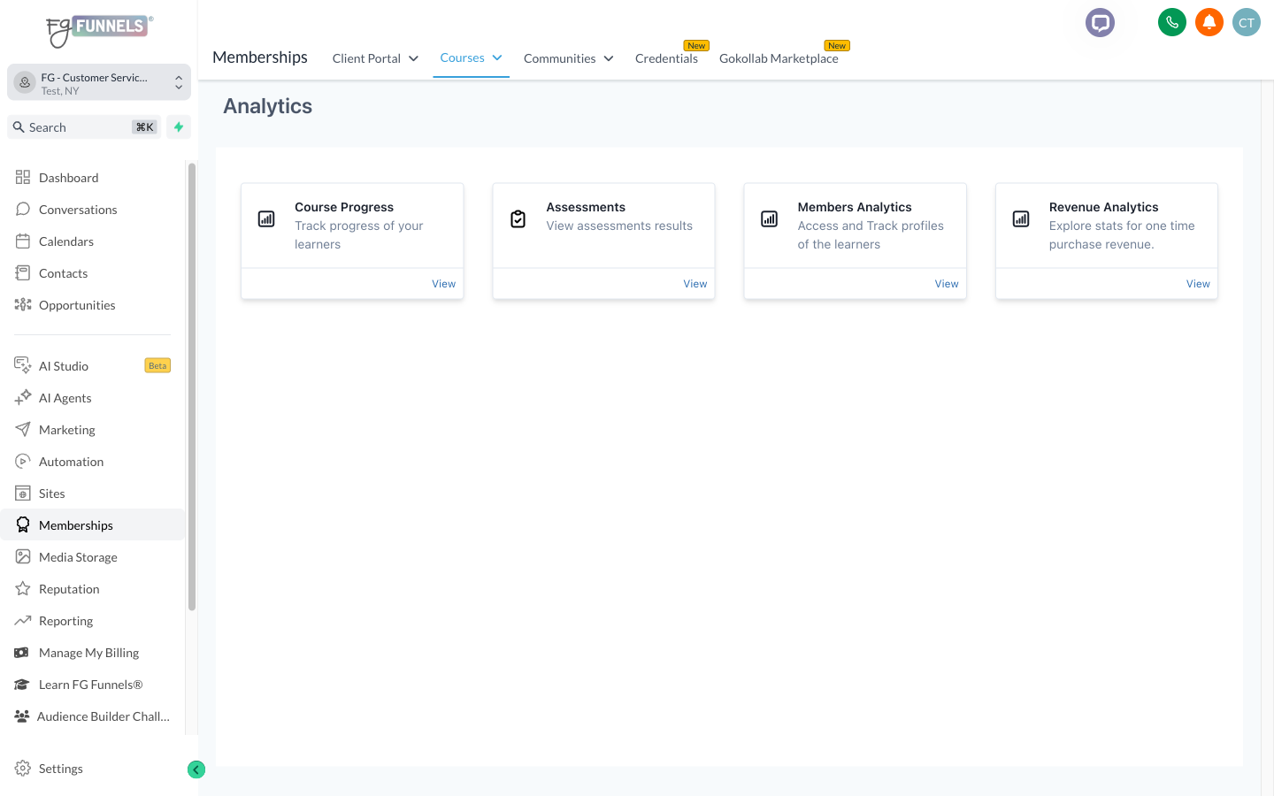Click 'View assessments results' description
The width and height of the screenshot is (1274, 796).
pos(619,226)
